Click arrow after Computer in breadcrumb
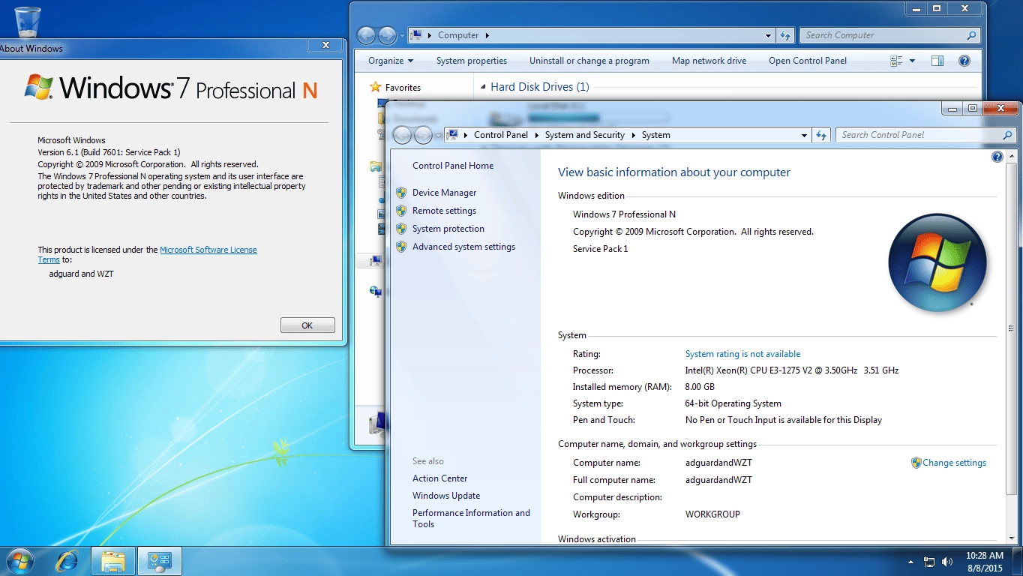The width and height of the screenshot is (1023, 576). click(487, 35)
